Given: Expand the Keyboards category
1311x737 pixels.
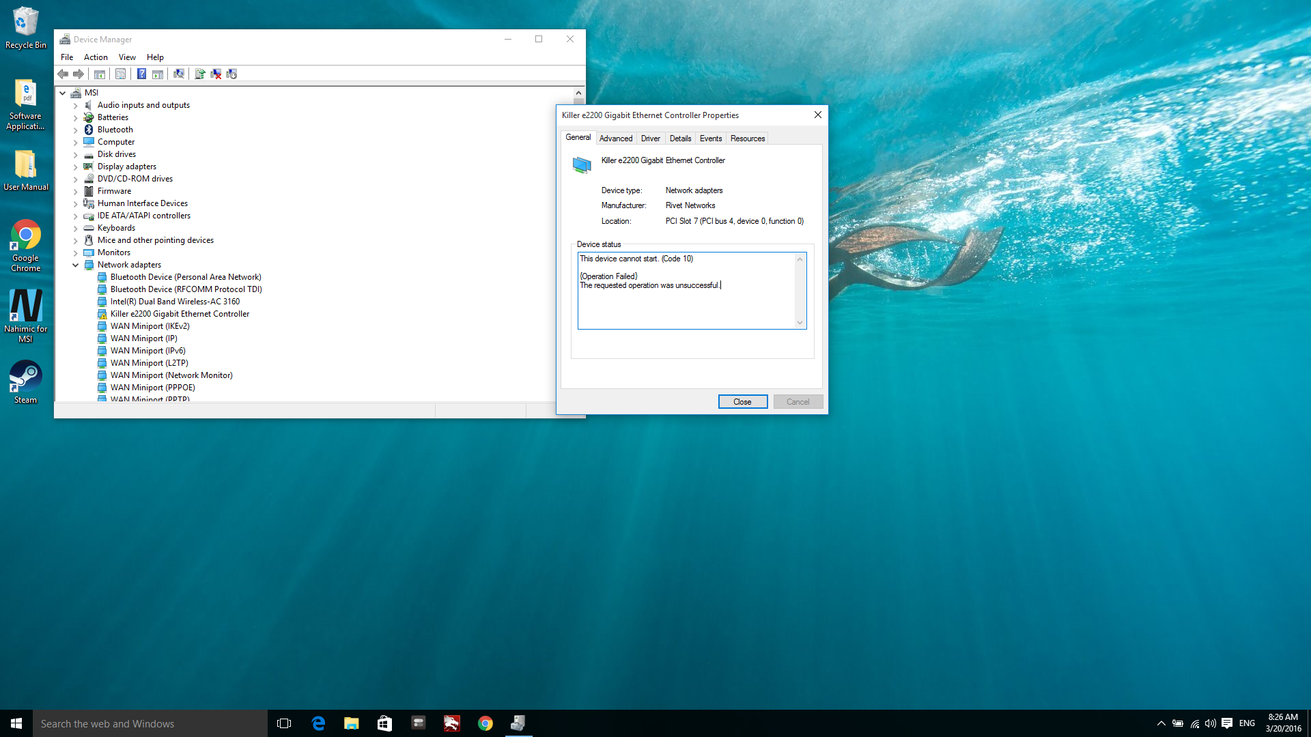Looking at the screenshot, I should [x=76, y=229].
